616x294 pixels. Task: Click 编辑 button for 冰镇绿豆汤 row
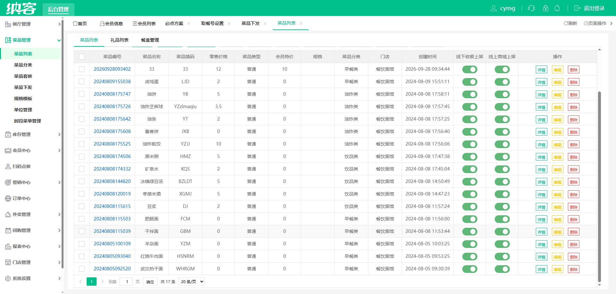[x=558, y=182]
